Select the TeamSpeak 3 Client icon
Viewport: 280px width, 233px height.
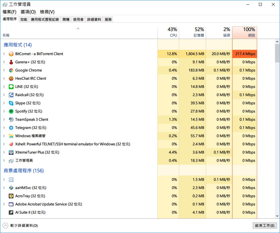[x=11, y=120]
